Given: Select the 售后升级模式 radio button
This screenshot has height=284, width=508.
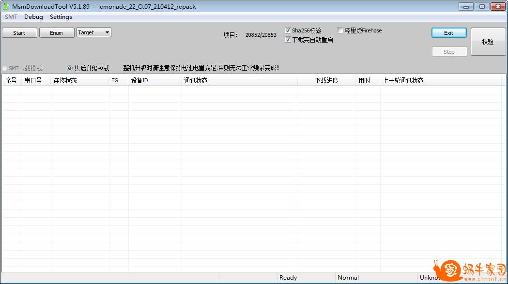Looking at the screenshot, I should 69,68.
